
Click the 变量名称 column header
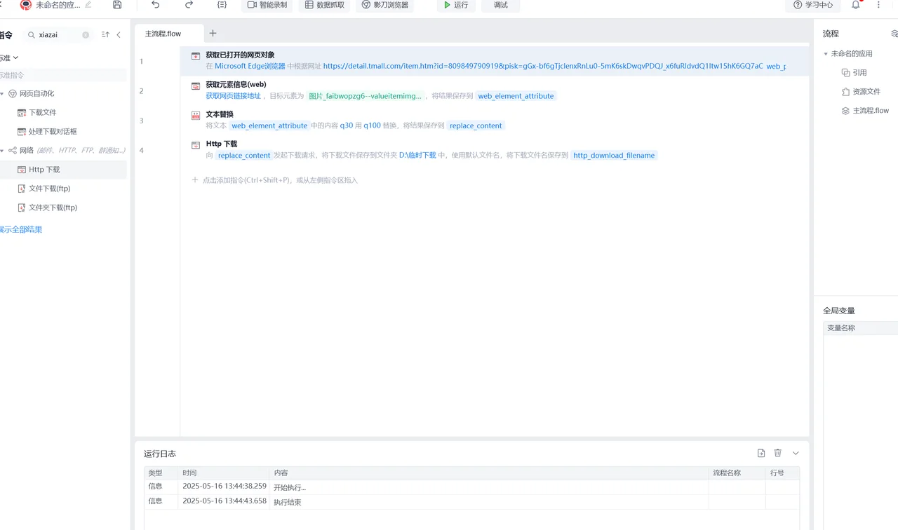coord(860,328)
